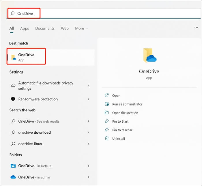Click the search magnifier icon in search box
This screenshot has height=186, width=202.
click(12, 14)
